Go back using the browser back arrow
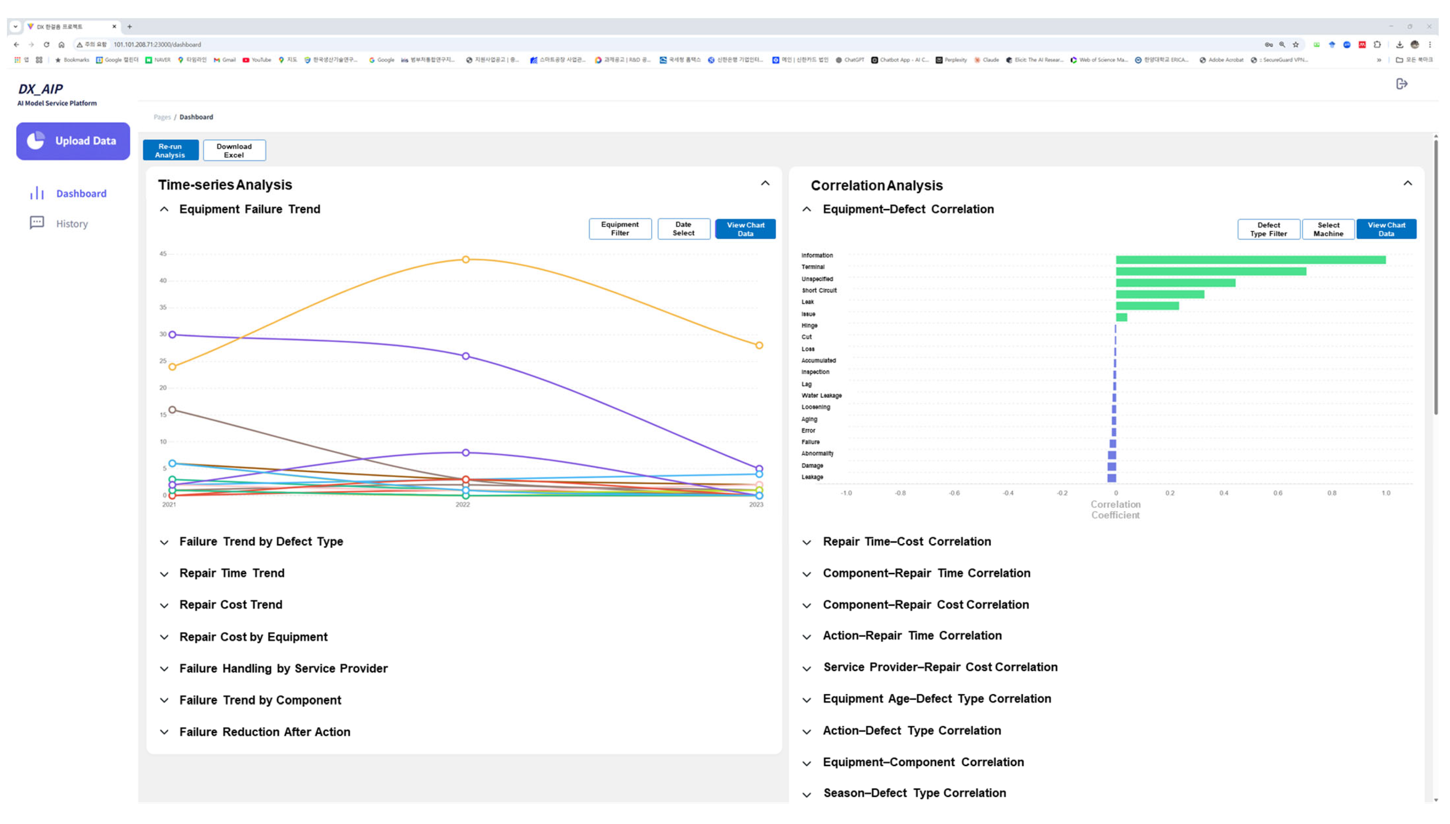 [16, 44]
